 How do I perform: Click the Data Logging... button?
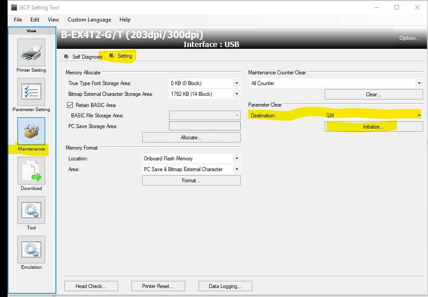[x=225, y=286]
